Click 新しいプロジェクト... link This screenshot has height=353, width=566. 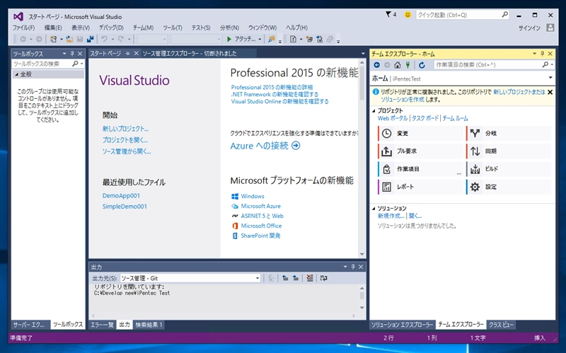point(125,129)
